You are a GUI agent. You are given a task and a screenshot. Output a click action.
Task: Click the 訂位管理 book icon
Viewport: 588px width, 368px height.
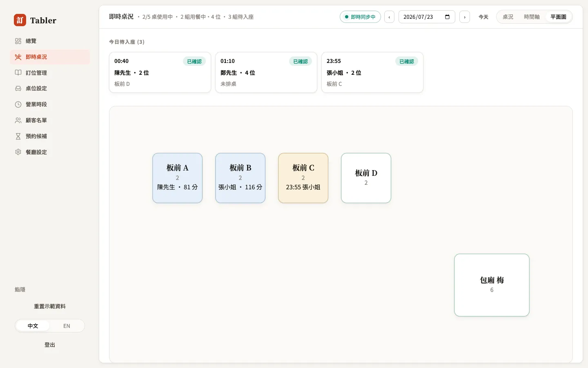18,73
